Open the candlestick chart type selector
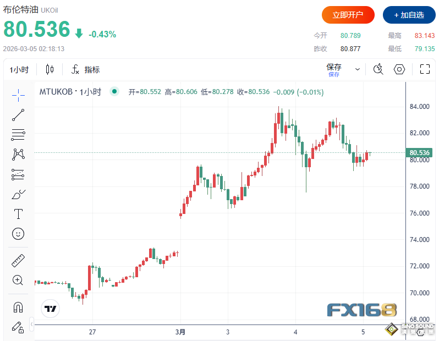 click(x=50, y=69)
